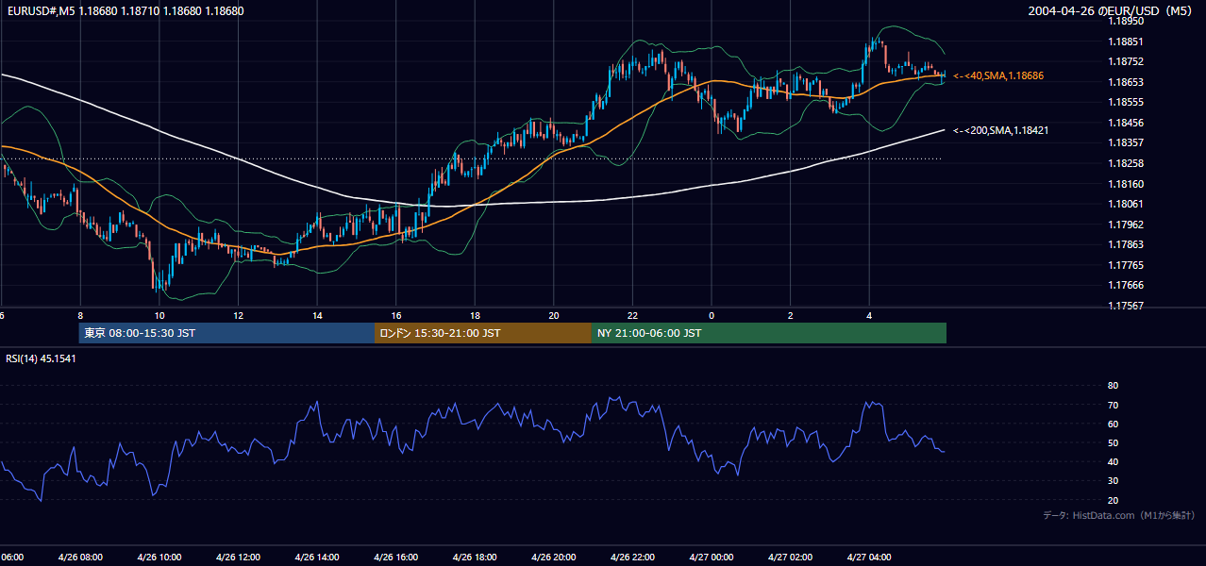Click RSI axis level 30
The height and width of the screenshot is (566, 1206).
[1113, 481]
